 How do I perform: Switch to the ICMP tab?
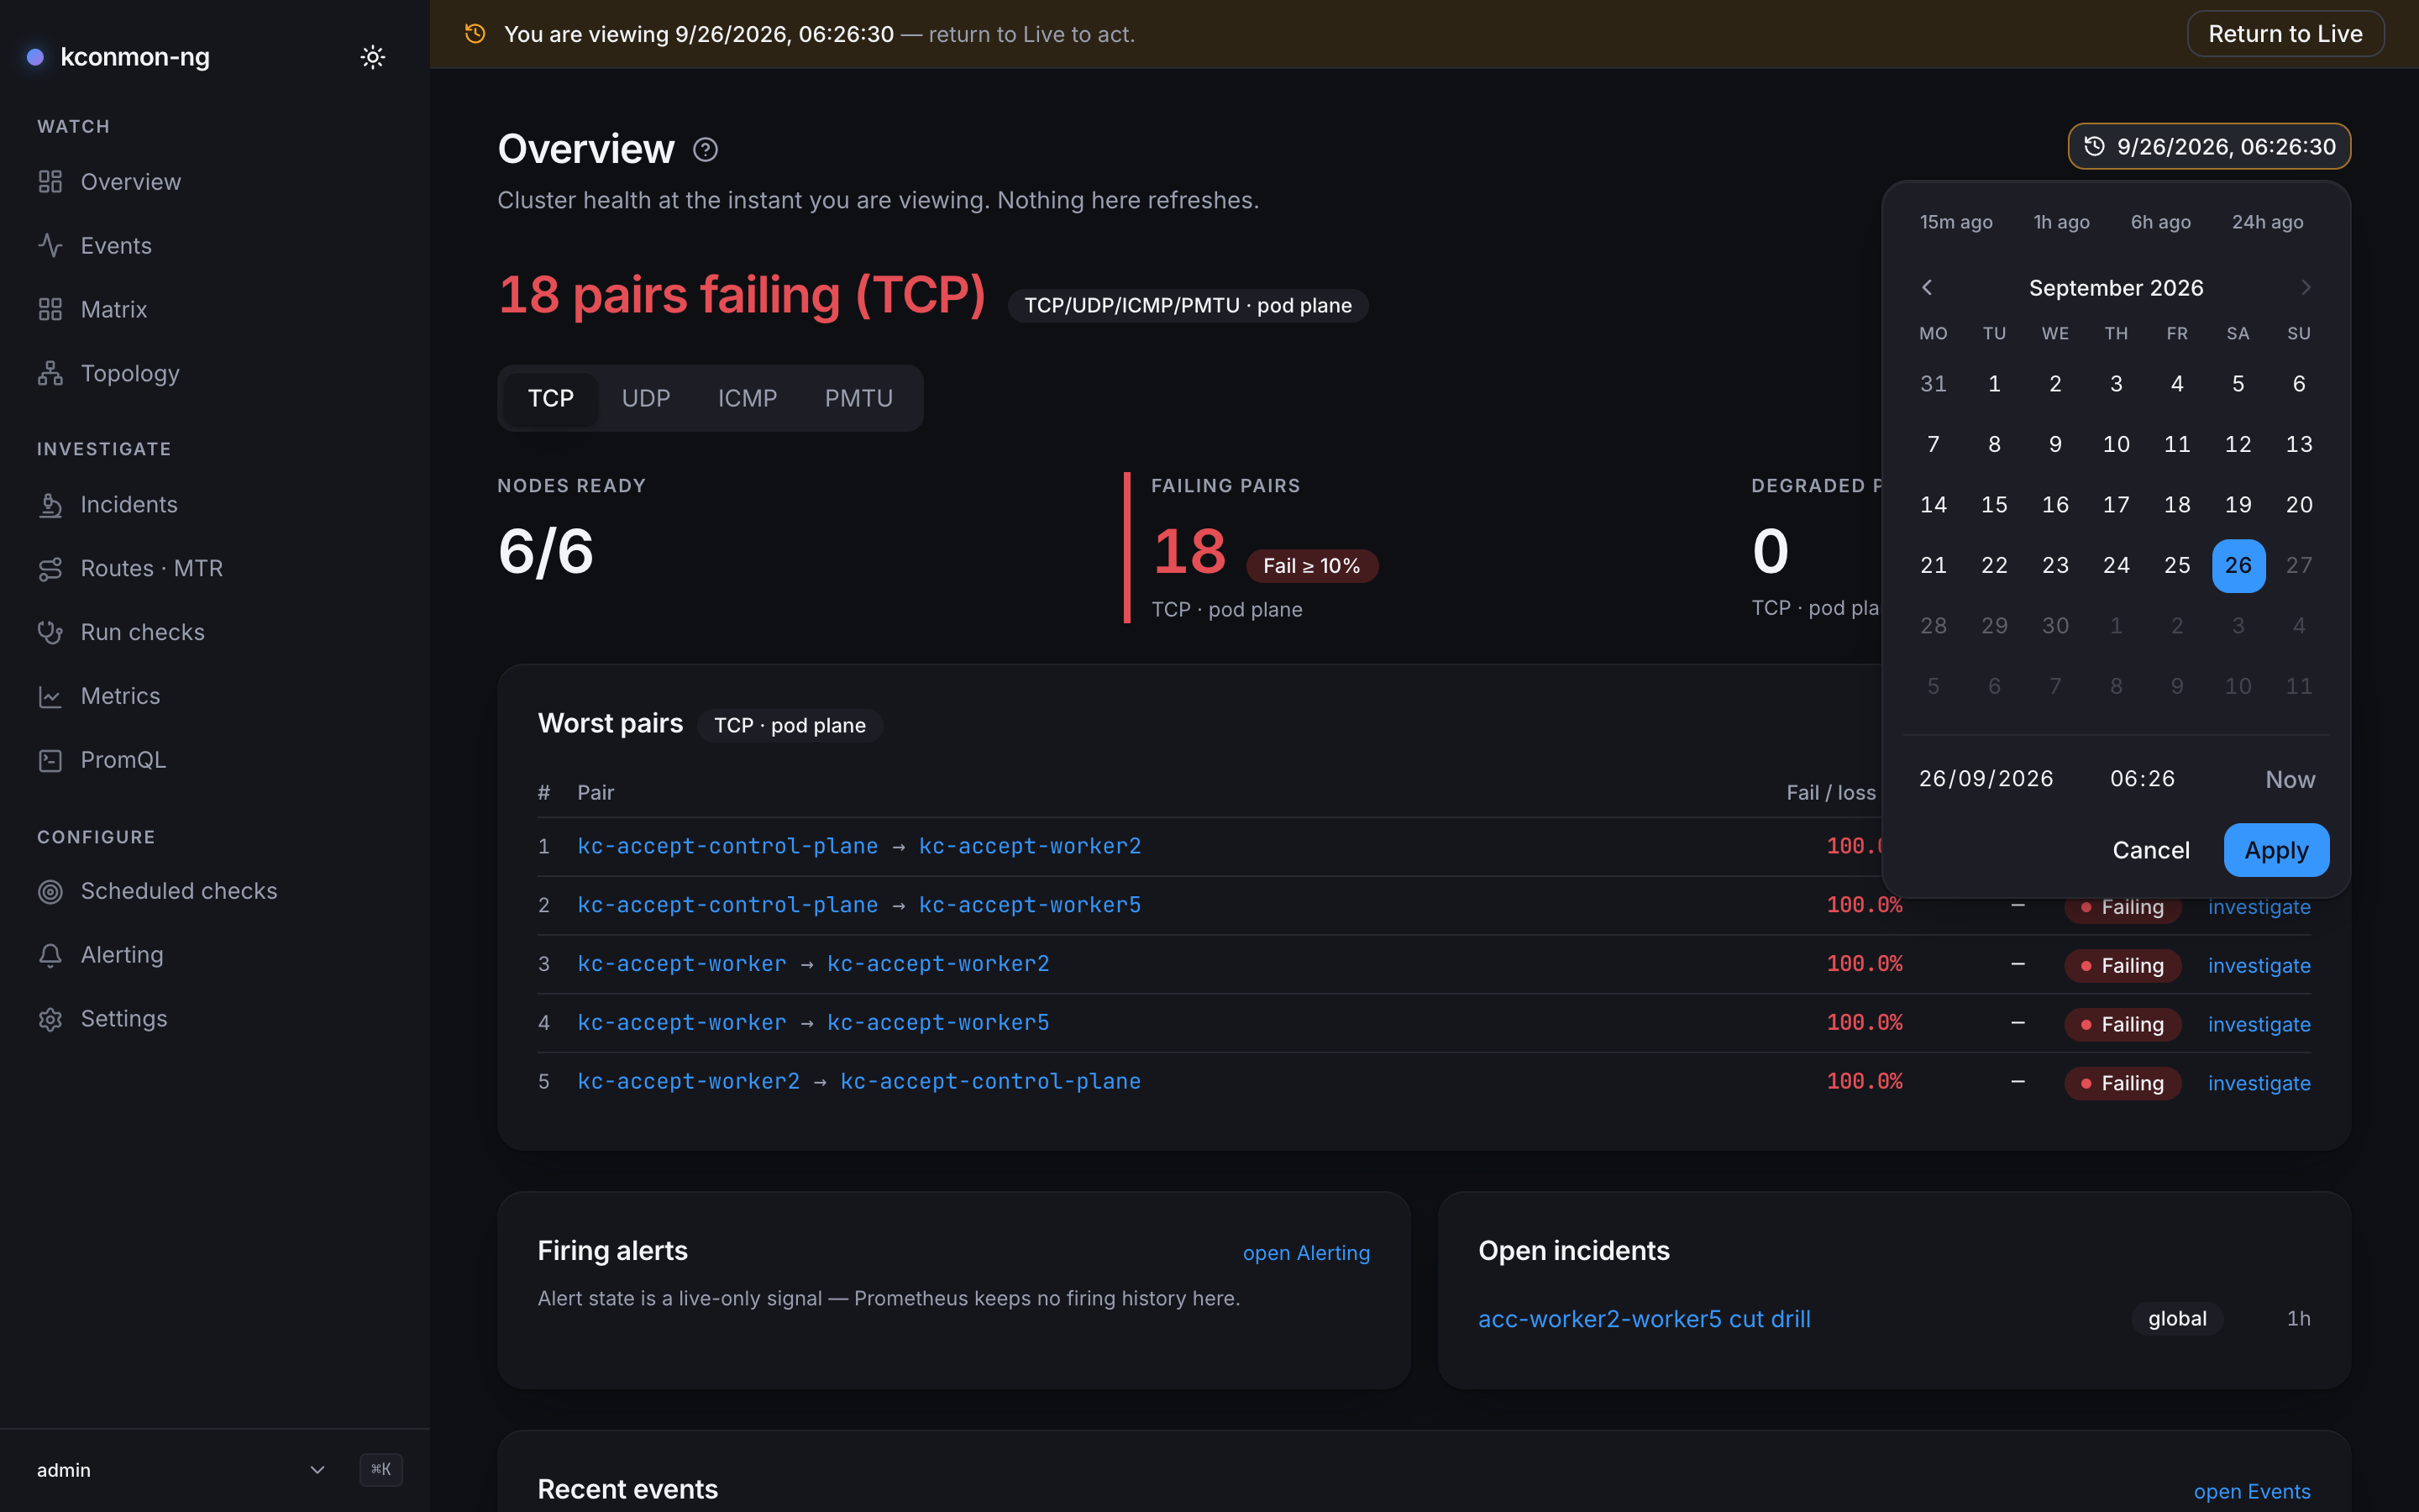[x=747, y=398]
